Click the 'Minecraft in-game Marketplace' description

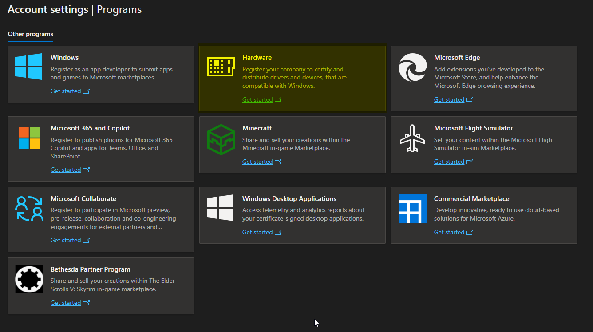(296, 144)
